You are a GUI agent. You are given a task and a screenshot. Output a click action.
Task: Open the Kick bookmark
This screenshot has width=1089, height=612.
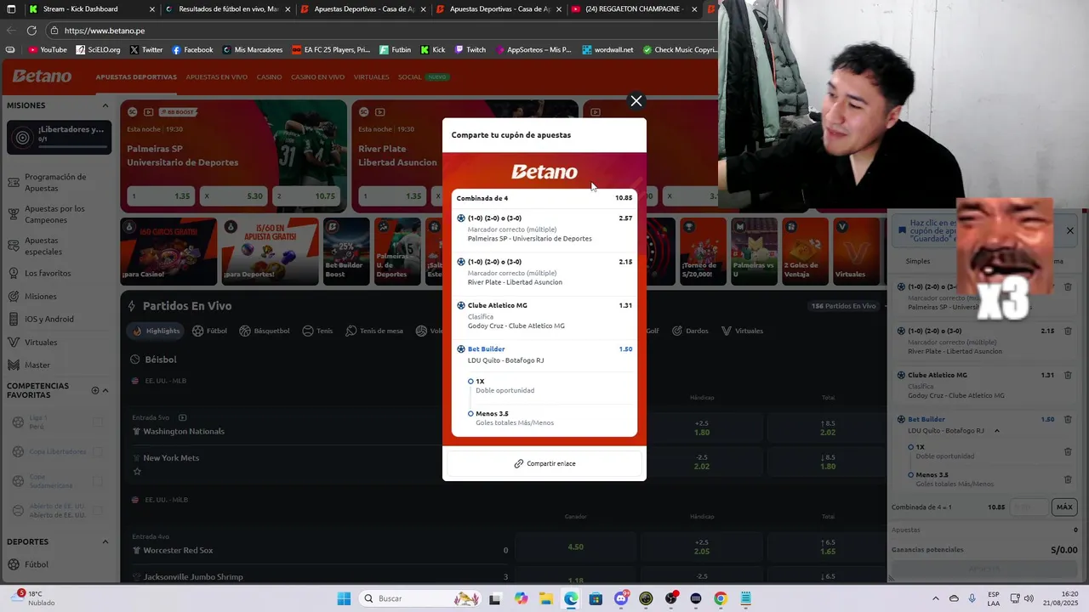click(x=432, y=49)
